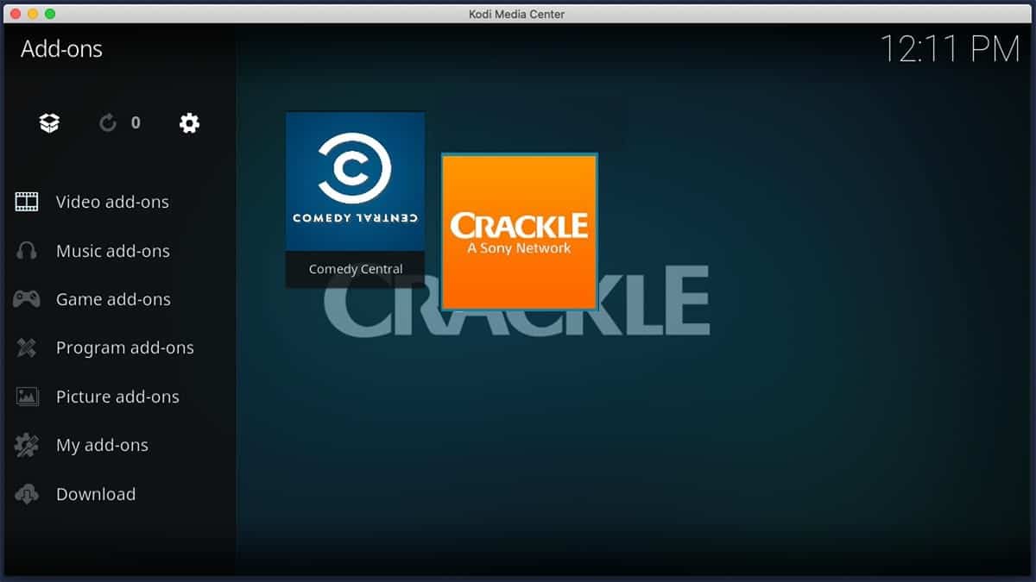
Task: Open the Picture add-ons text label
Action: pos(117,397)
